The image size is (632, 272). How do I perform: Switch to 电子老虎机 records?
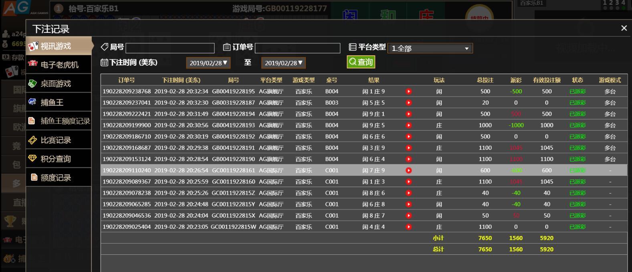pos(59,64)
